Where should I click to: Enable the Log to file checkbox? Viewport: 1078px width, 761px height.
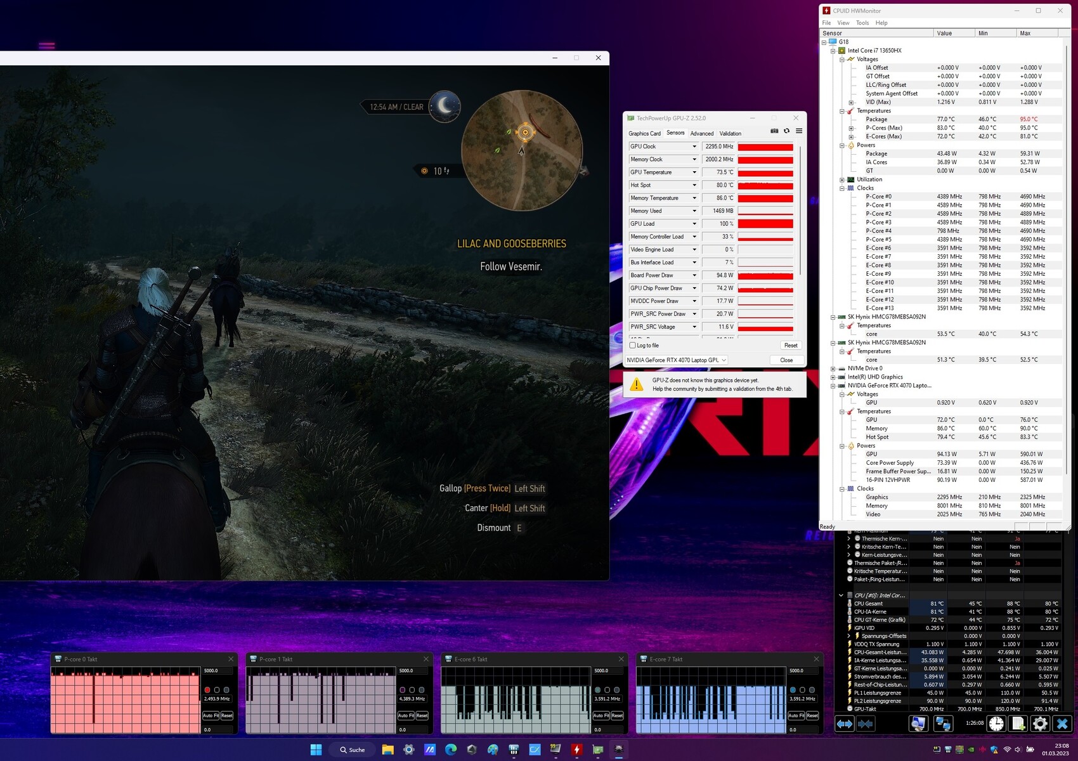click(x=632, y=345)
